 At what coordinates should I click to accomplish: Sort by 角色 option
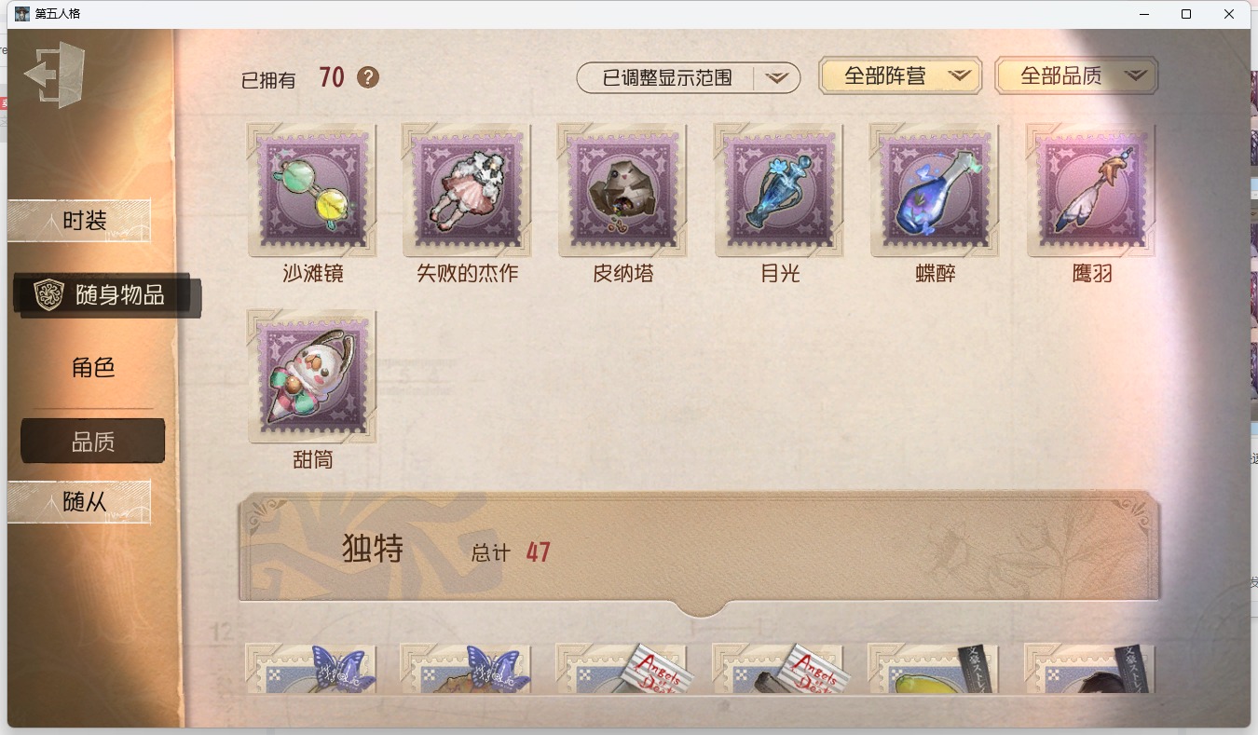93,367
